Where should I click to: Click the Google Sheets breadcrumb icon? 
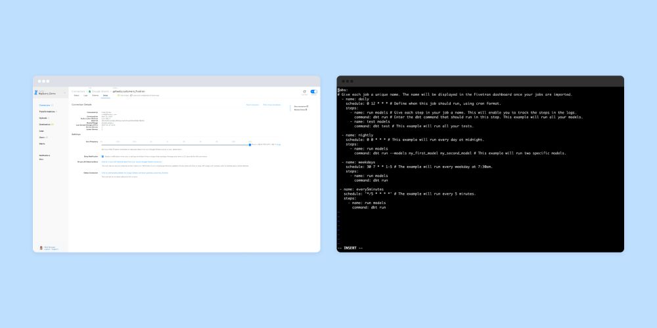[89, 91]
